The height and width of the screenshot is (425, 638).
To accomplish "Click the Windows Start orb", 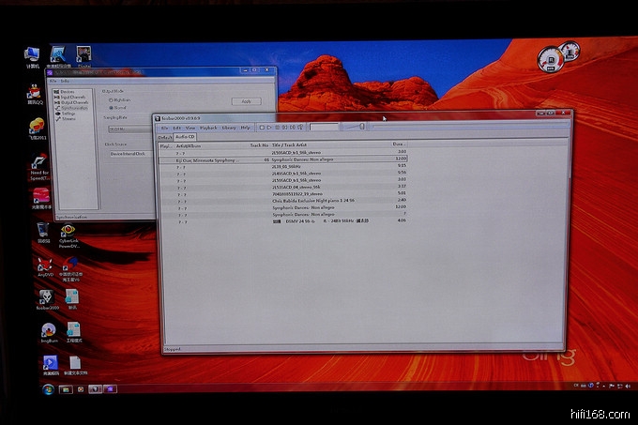I will (x=48, y=388).
